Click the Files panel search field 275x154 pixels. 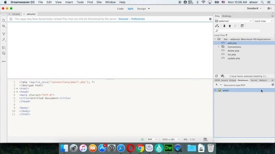237,31
